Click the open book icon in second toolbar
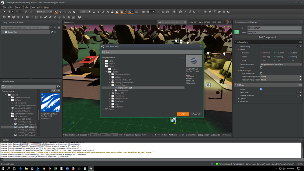The width and height of the screenshot is (304, 171). (4, 17)
